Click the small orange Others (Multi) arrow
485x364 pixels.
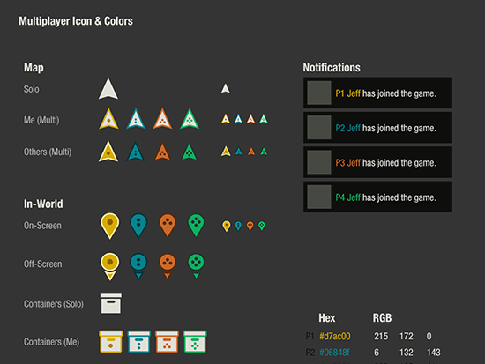(251, 152)
